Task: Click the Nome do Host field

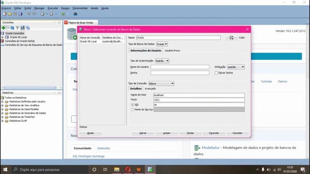Action: pyautogui.click(x=199, y=95)
